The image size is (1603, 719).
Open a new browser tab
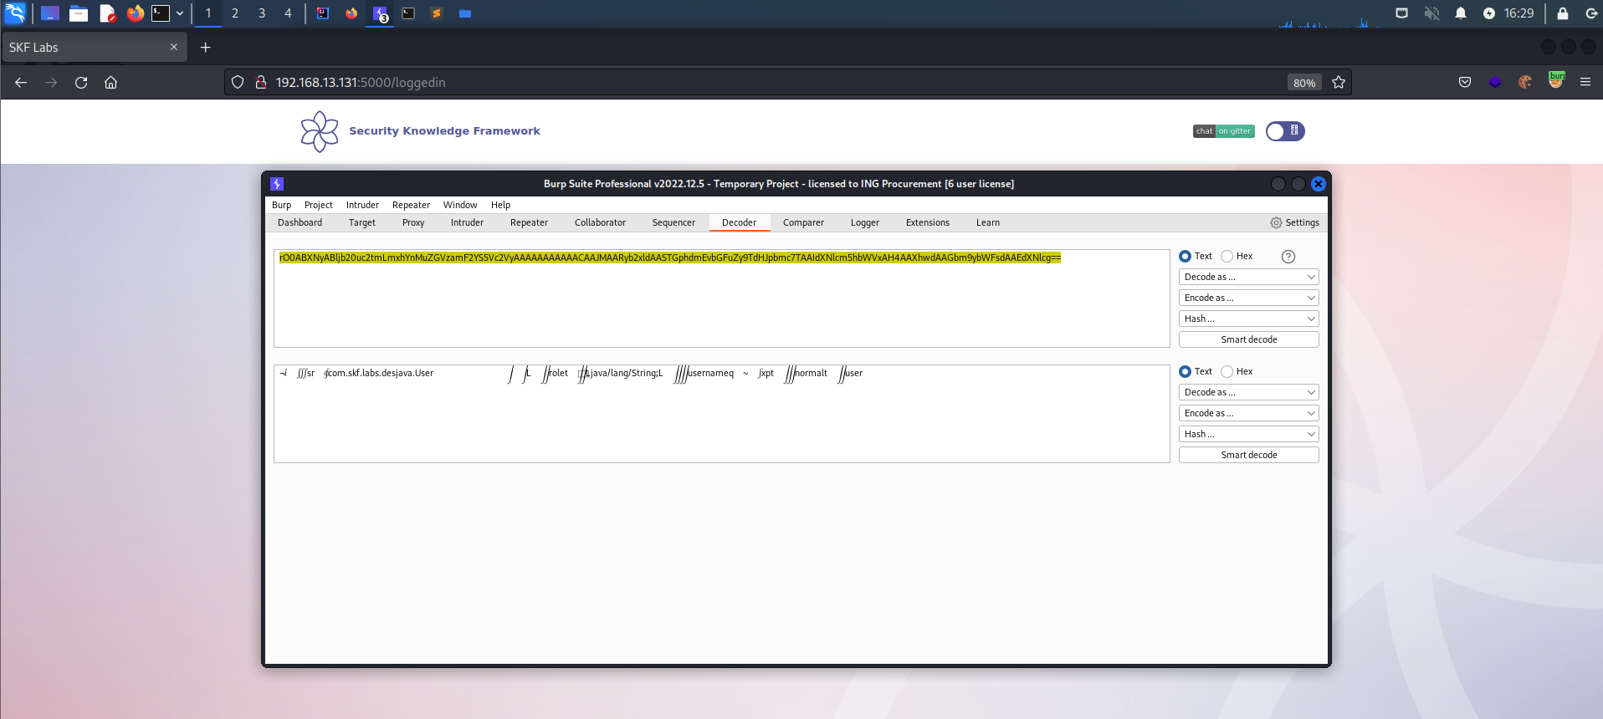[x=205, y=48]
